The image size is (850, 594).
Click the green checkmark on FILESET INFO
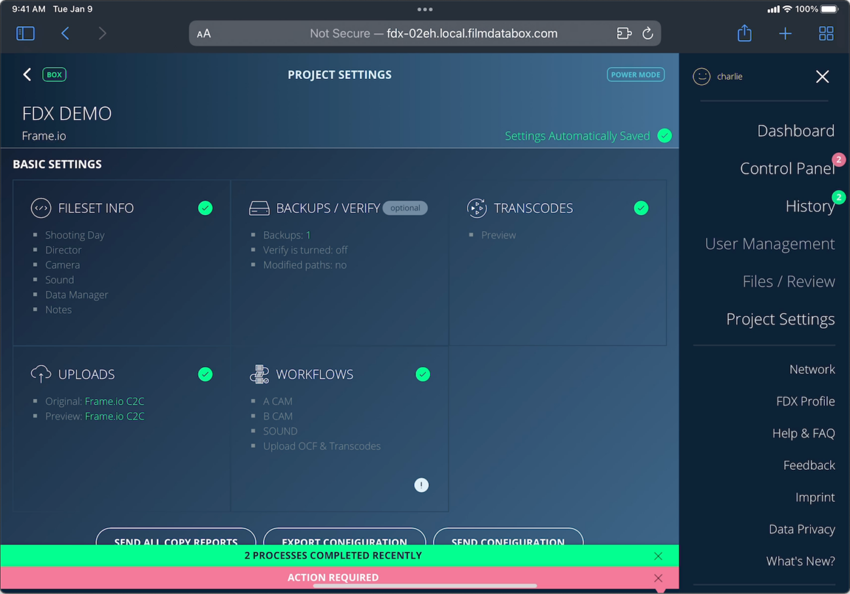coord(205,208)
